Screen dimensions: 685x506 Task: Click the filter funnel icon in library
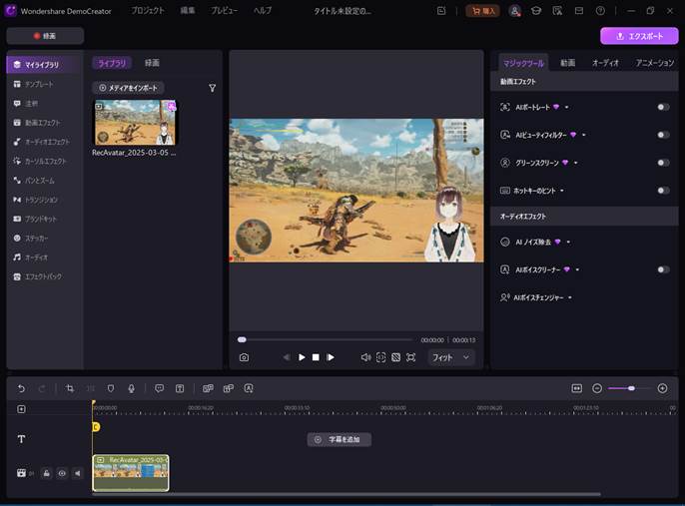[x=213, y=88]
